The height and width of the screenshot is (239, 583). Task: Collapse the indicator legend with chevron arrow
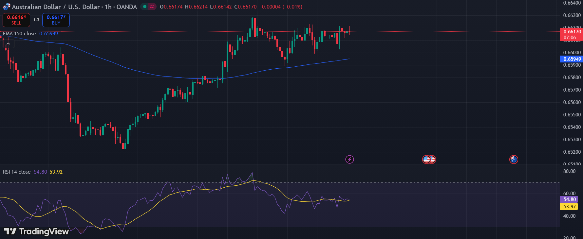9,44
